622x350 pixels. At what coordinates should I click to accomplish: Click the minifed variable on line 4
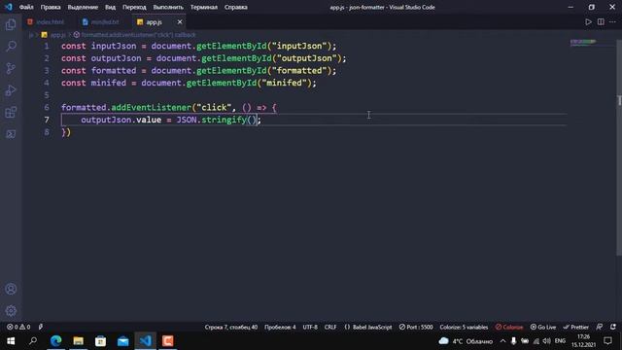point(108,83)
